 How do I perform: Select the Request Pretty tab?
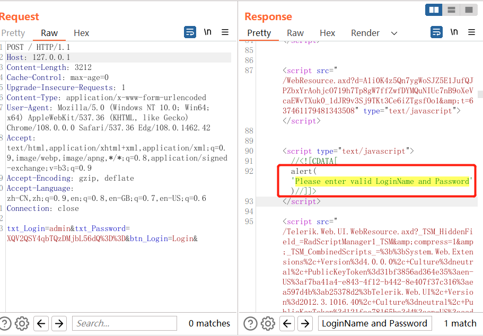(13, 33)
